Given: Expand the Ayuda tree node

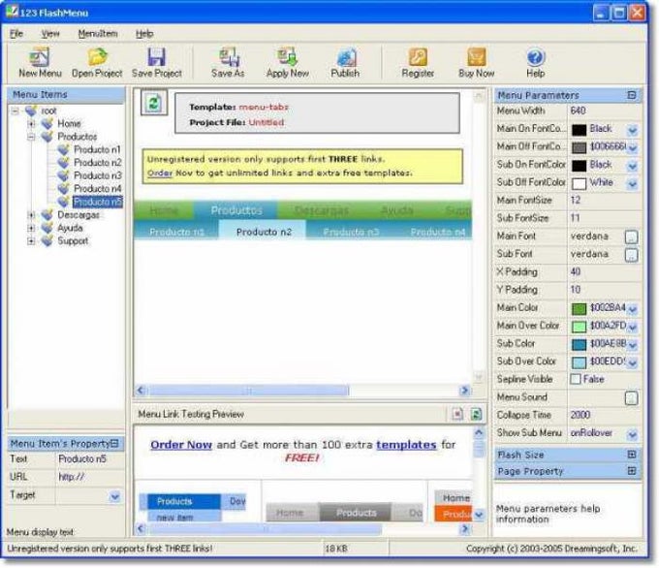Looking at the screenshot, I should pos(31,228).
